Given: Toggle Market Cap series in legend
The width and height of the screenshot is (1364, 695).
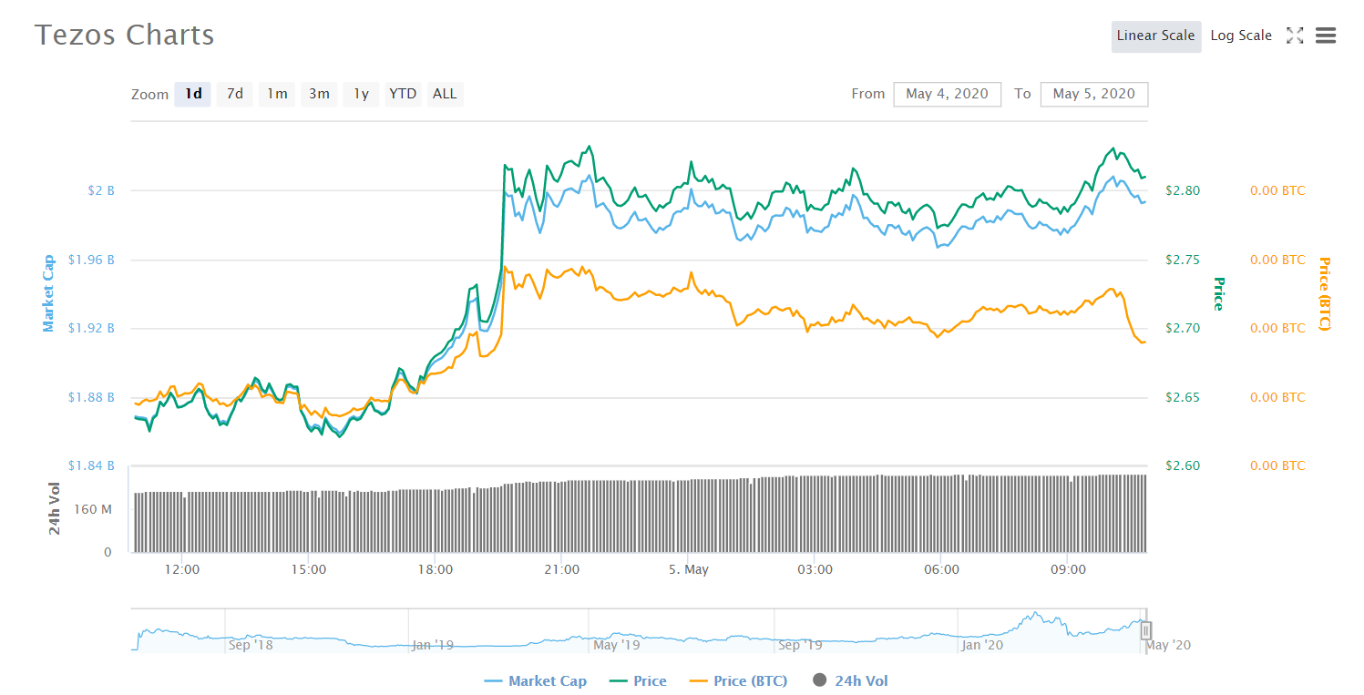Looking at the screenshot, I should click(x=536, y=680).
